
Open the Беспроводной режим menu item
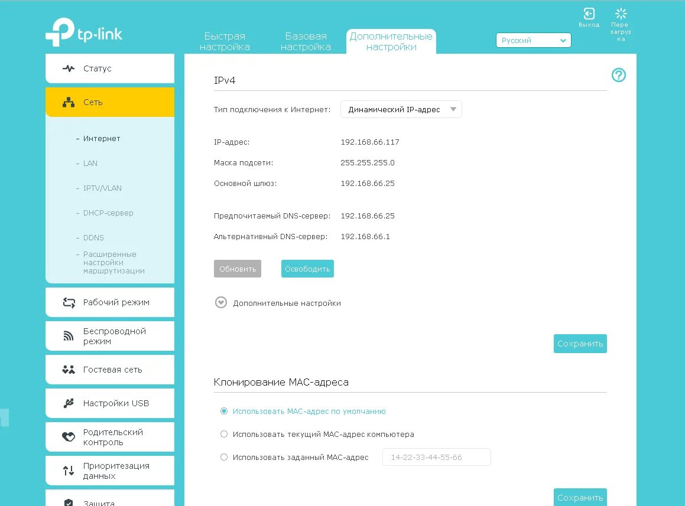pyautogui.click(x=110, y=336)
